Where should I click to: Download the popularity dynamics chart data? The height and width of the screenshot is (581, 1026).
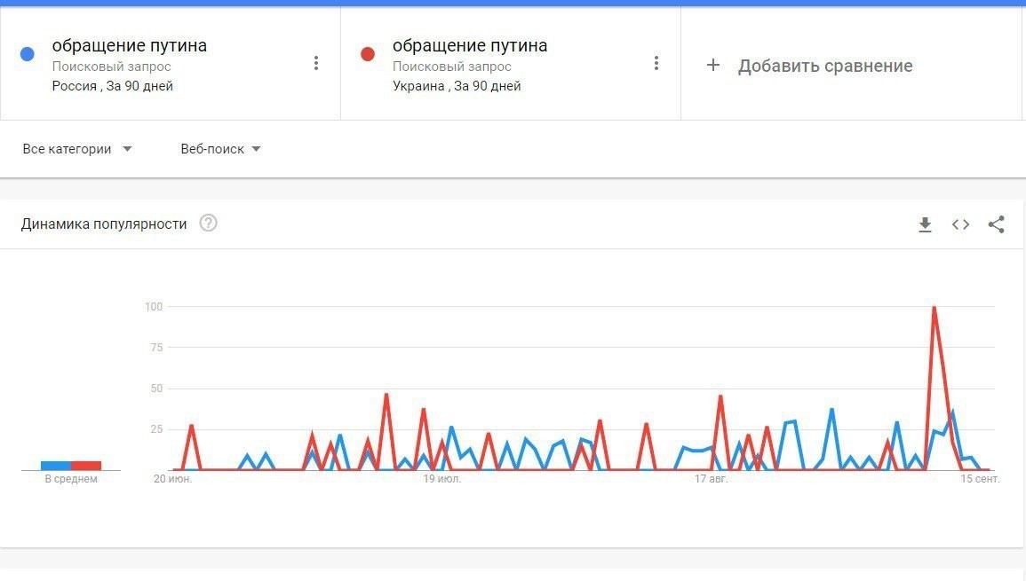pos(925,224)
